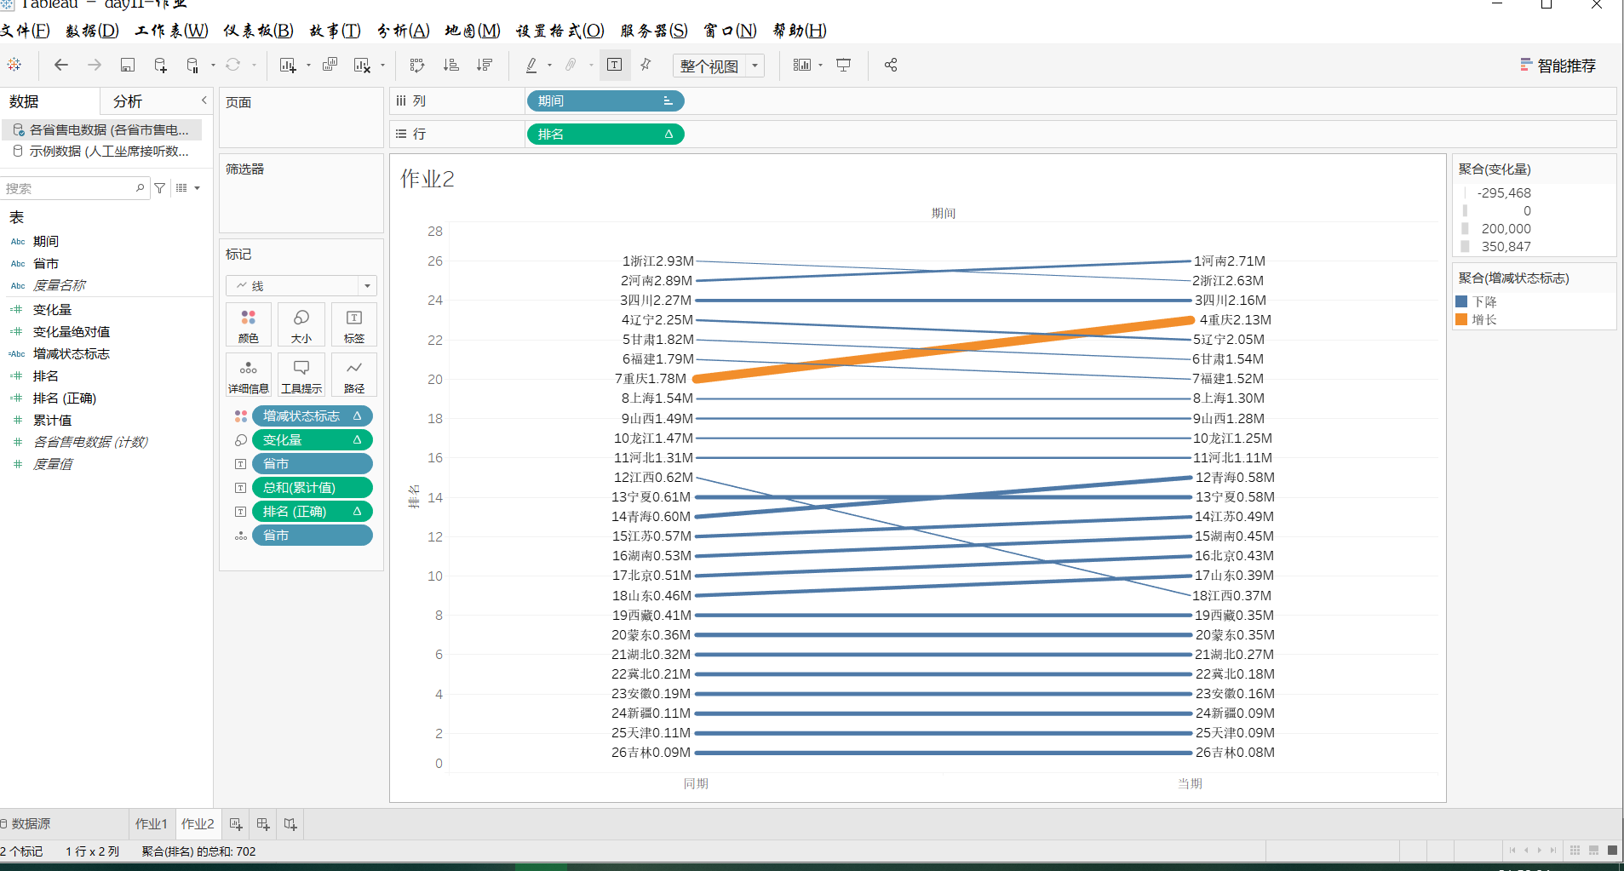The image size is (1624, 871).
Task: Click the Tableau start page logo icon
Action: click(x=14, y=65)
